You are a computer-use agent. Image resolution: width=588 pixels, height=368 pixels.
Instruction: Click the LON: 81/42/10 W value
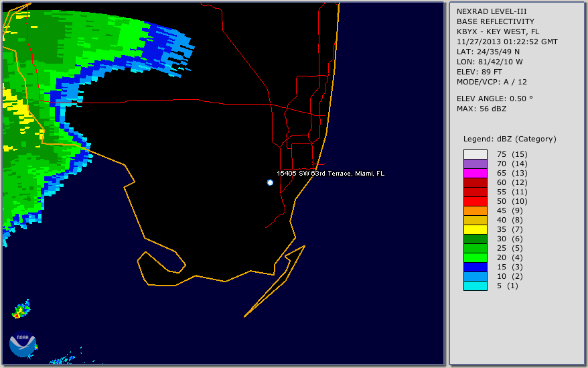pos(490,62)
